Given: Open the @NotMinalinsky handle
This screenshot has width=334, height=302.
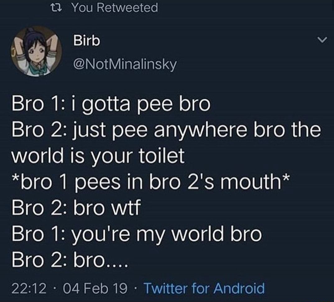Looking at the screenshot, I should tap(125, 64).
